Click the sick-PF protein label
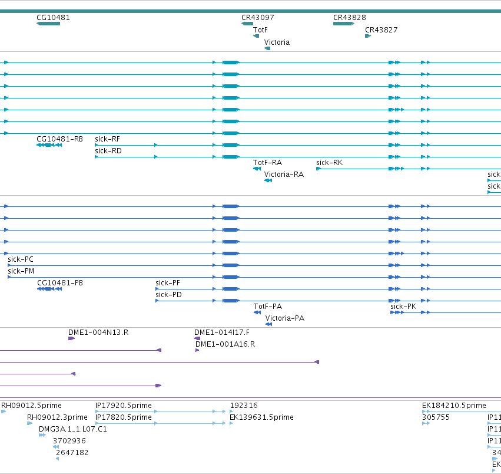 (168, 283)
